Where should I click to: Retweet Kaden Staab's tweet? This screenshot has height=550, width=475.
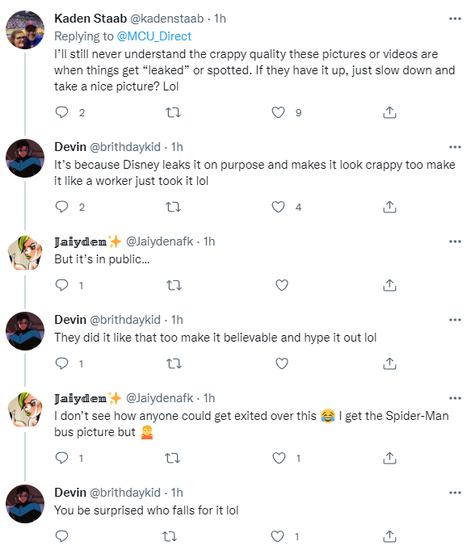point(173,112)
